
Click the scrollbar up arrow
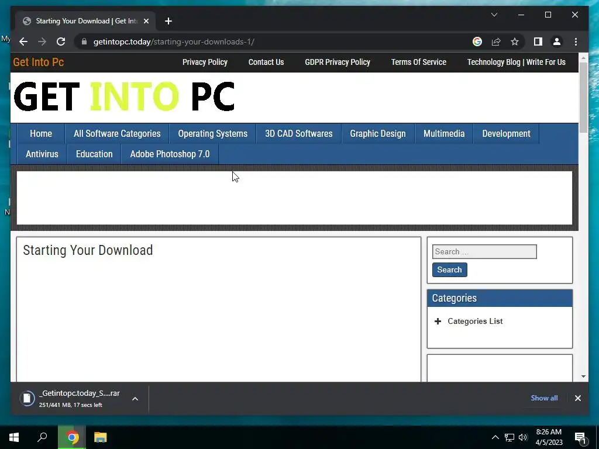[x=583, y=58]
